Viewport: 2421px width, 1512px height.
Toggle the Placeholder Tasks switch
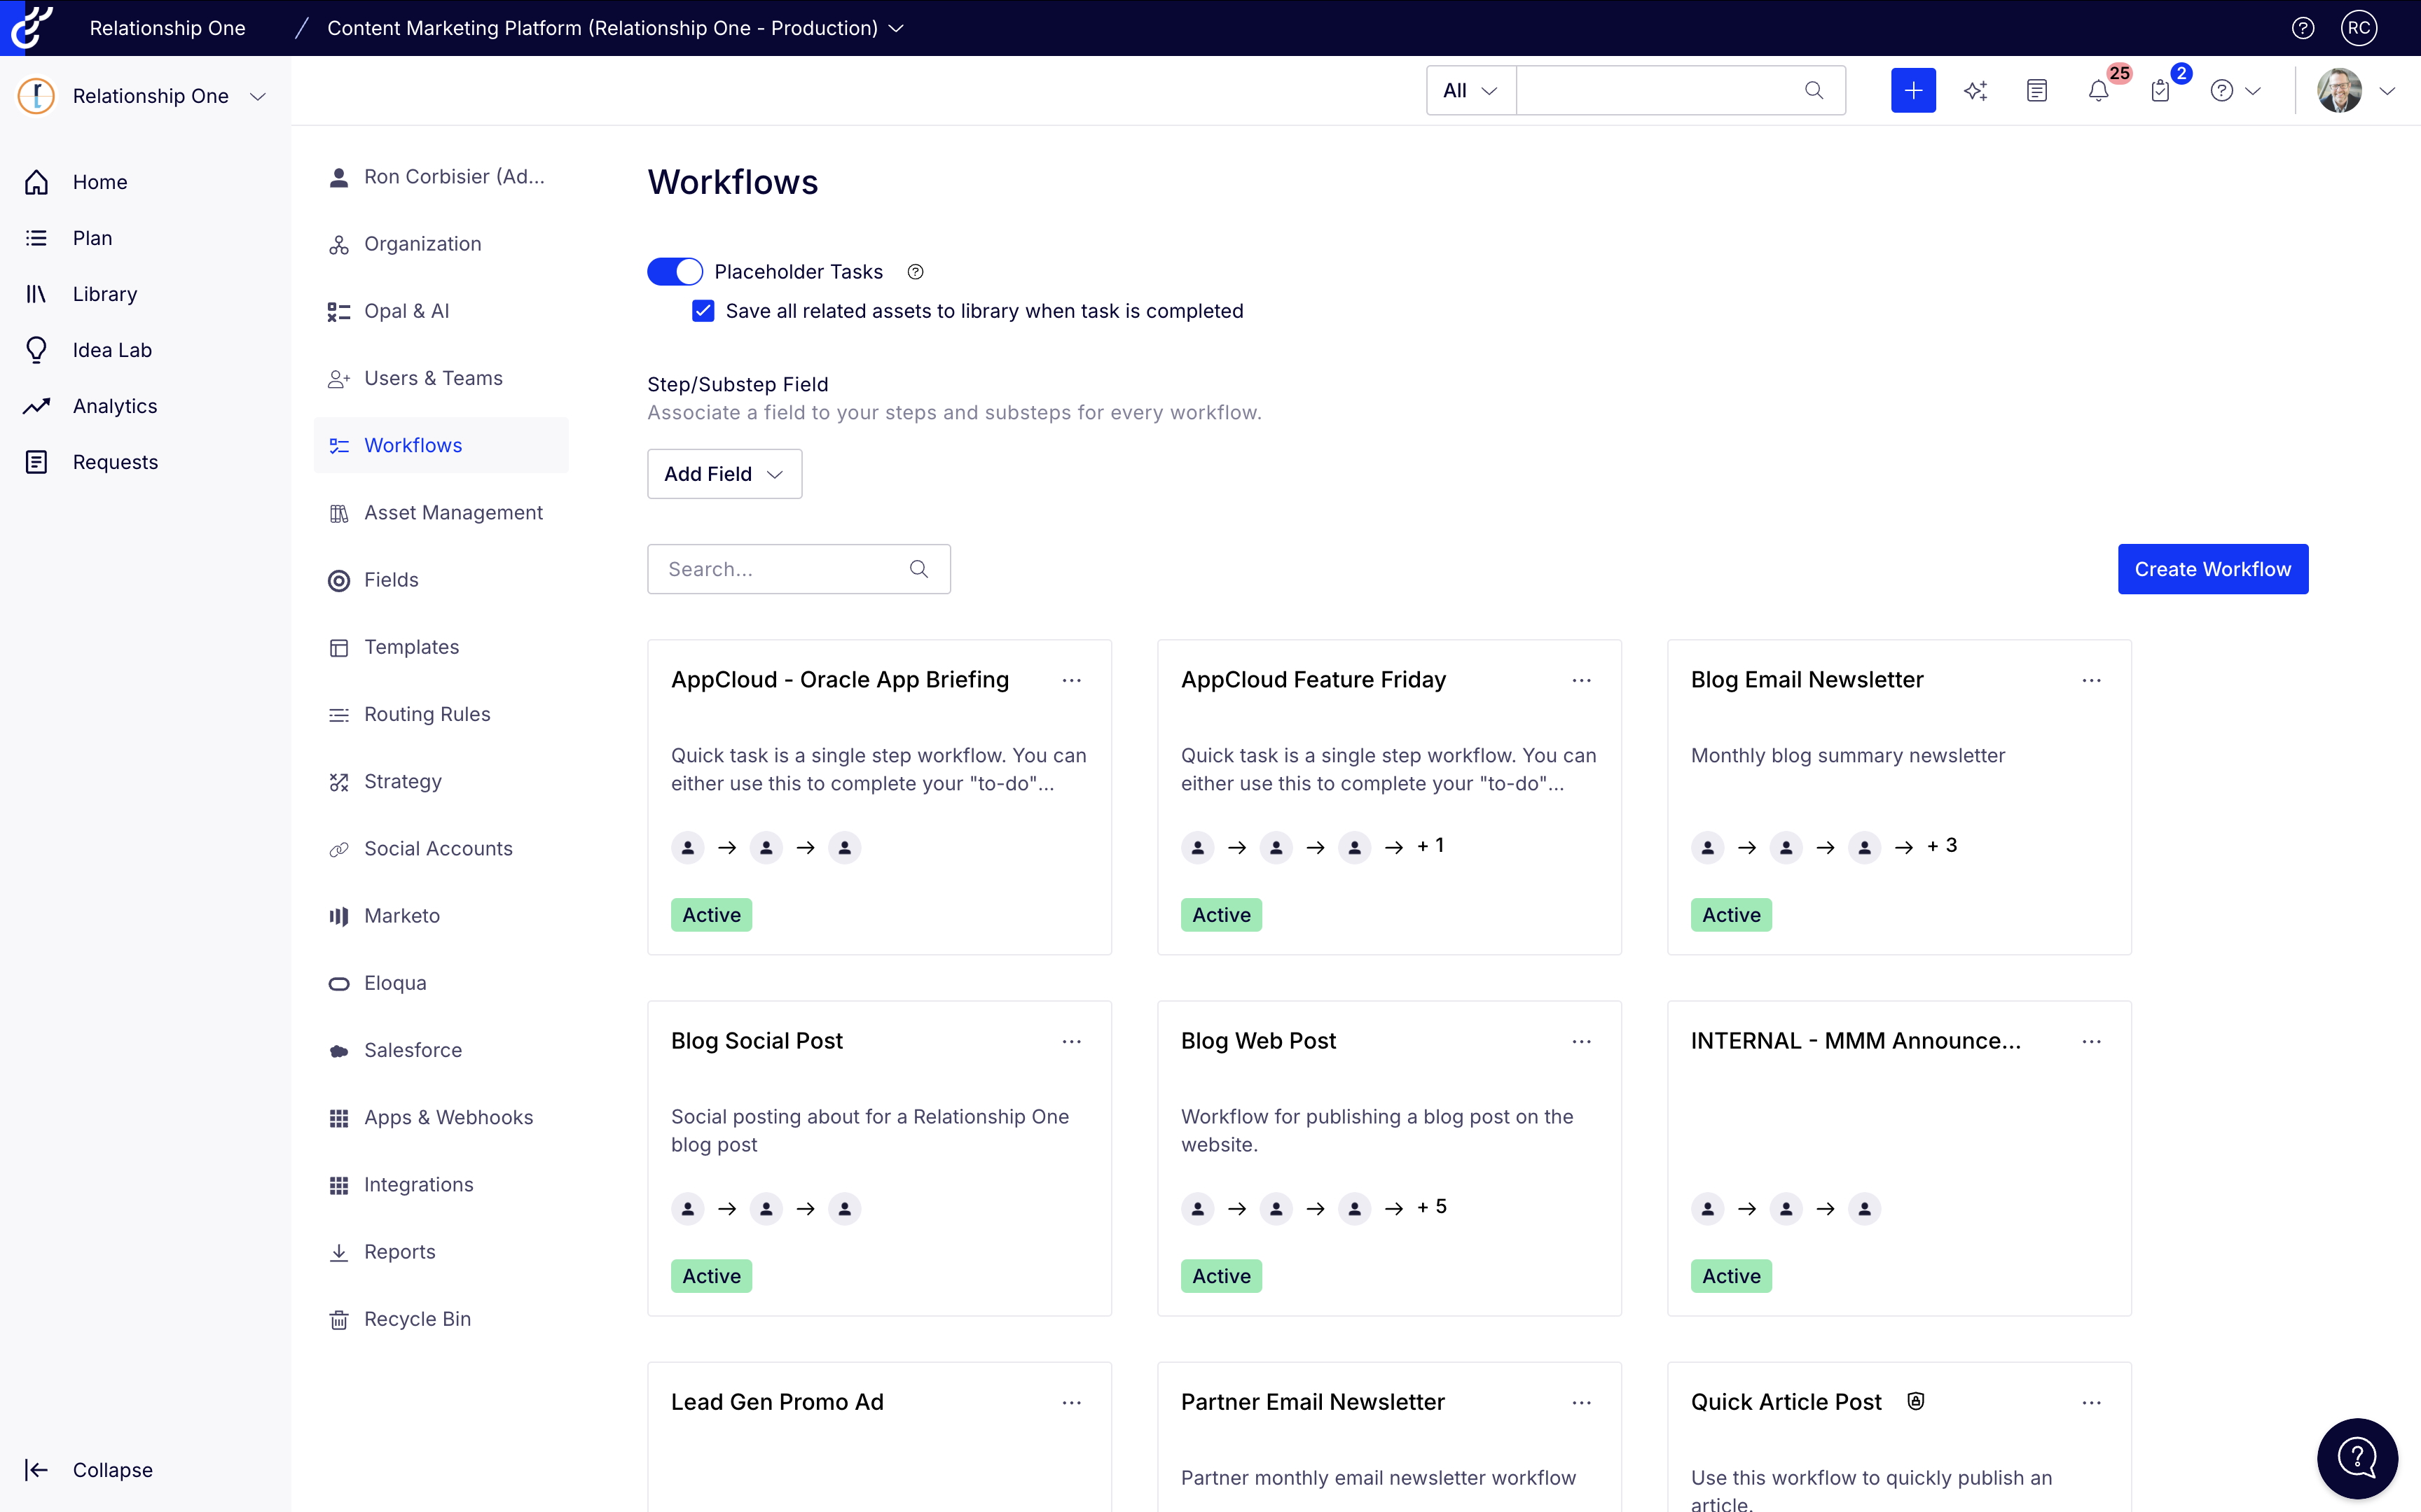(675, 272)
